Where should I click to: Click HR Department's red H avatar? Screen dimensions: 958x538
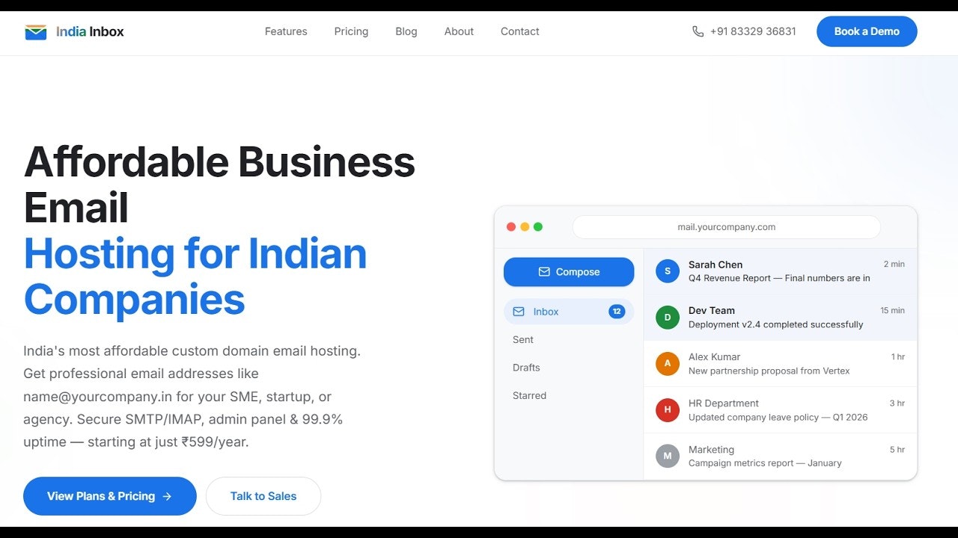(668, 410)
